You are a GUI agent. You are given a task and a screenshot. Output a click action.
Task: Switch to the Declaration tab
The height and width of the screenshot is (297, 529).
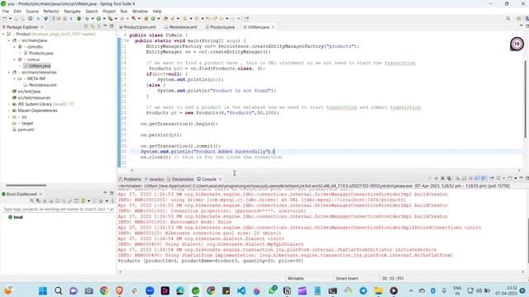click(x=180, y=179)
